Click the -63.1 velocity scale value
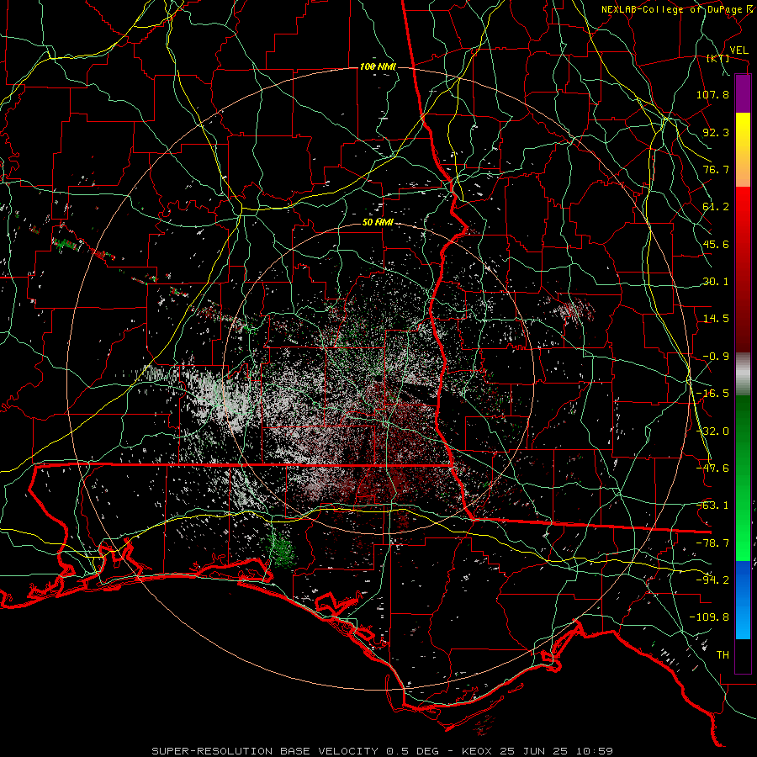 [x=712, y=506]
